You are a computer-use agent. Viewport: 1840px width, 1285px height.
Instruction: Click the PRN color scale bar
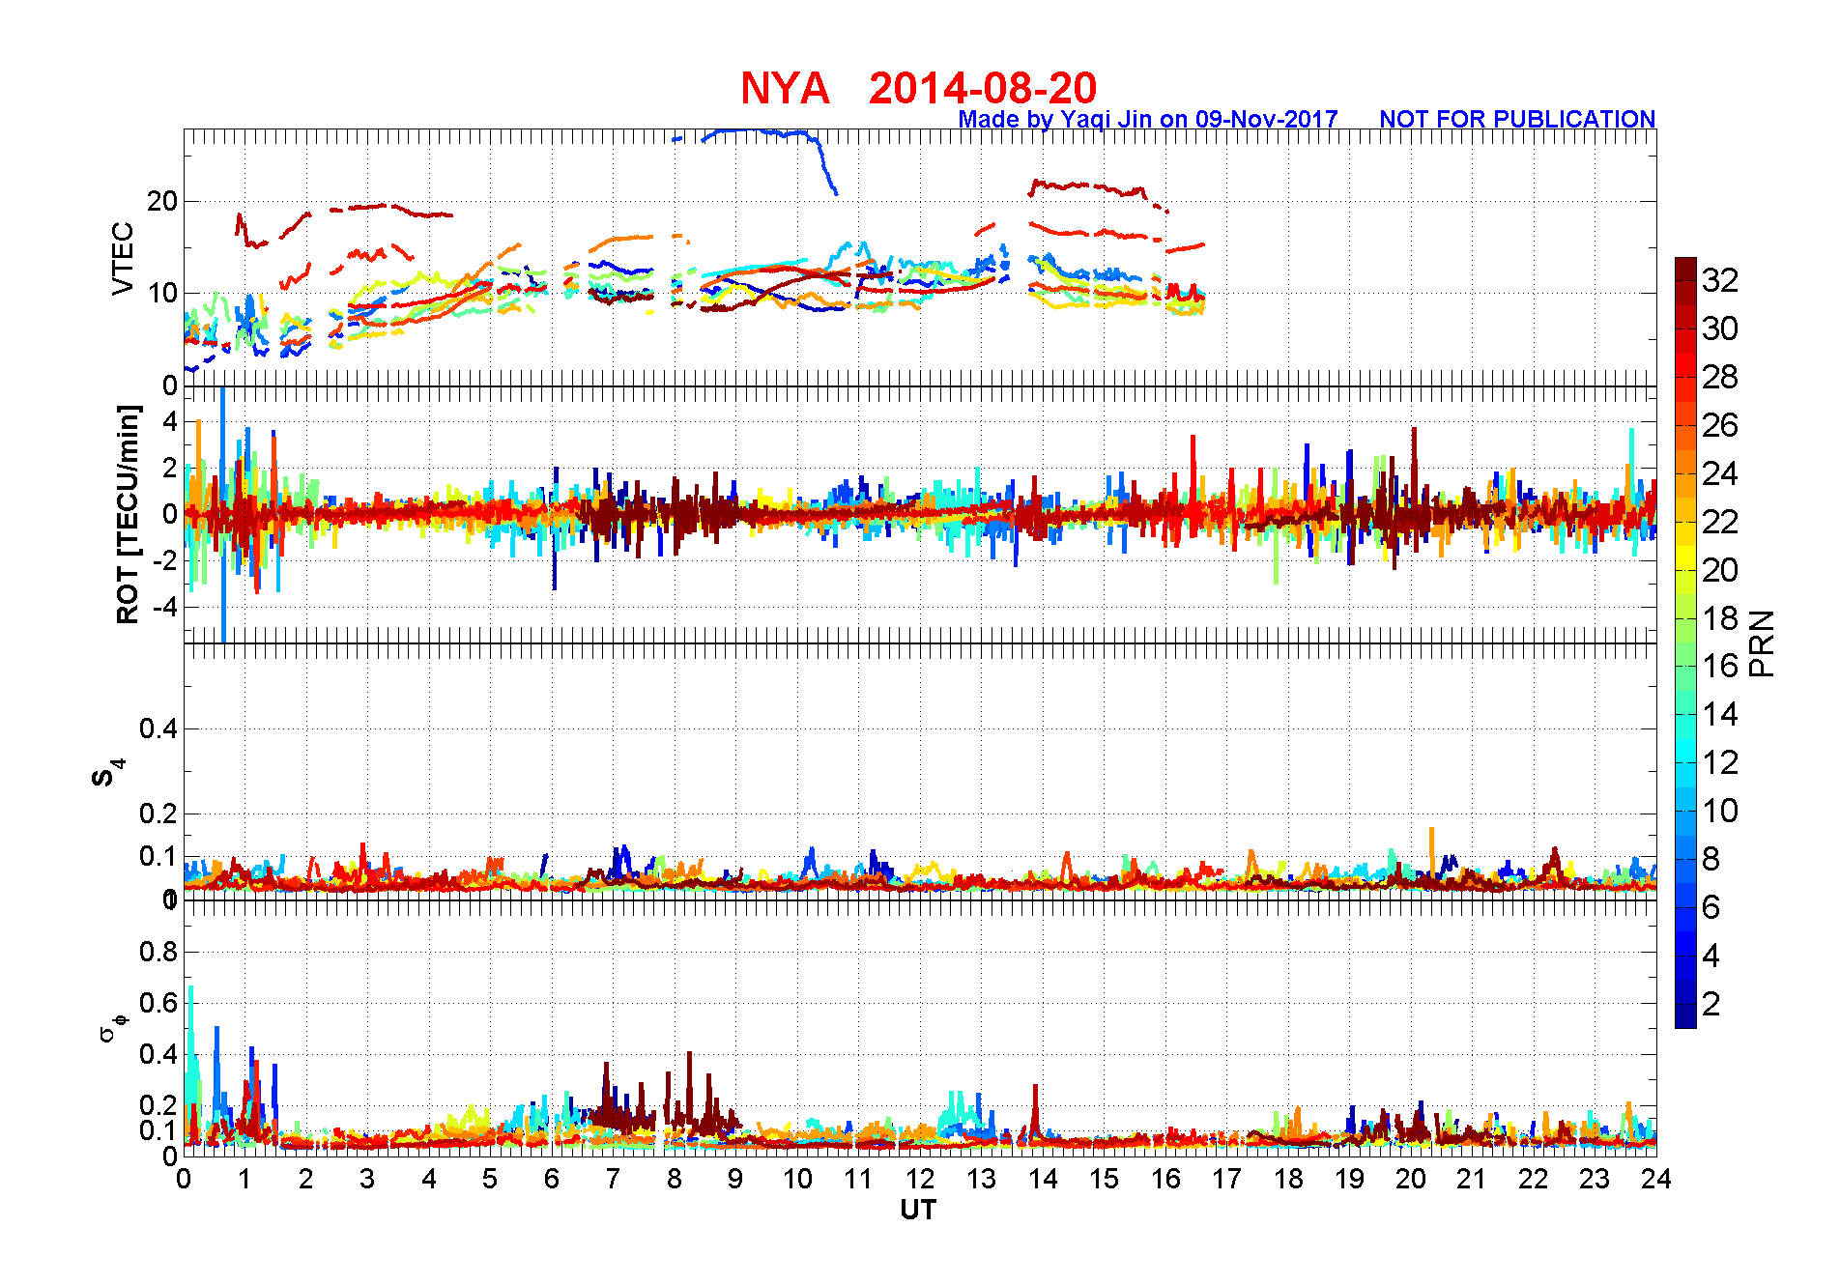tap(1685, 642)
